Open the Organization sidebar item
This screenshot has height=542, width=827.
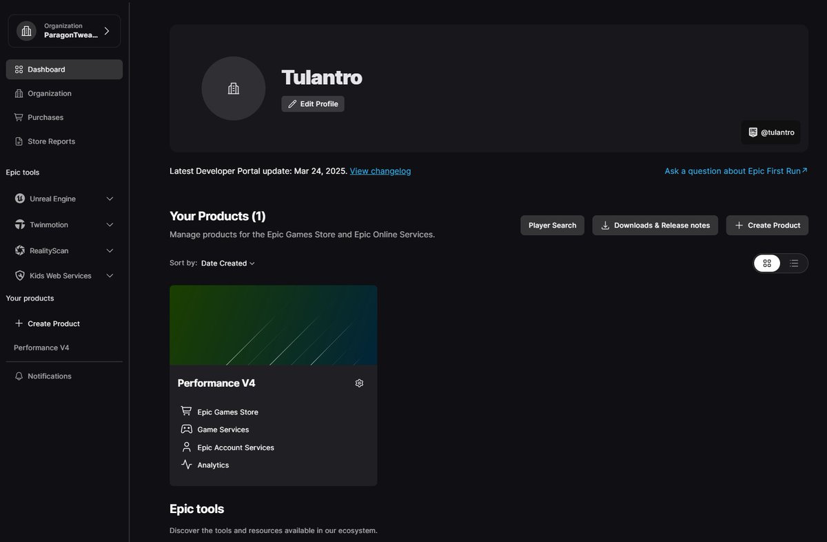click(64, 94)
